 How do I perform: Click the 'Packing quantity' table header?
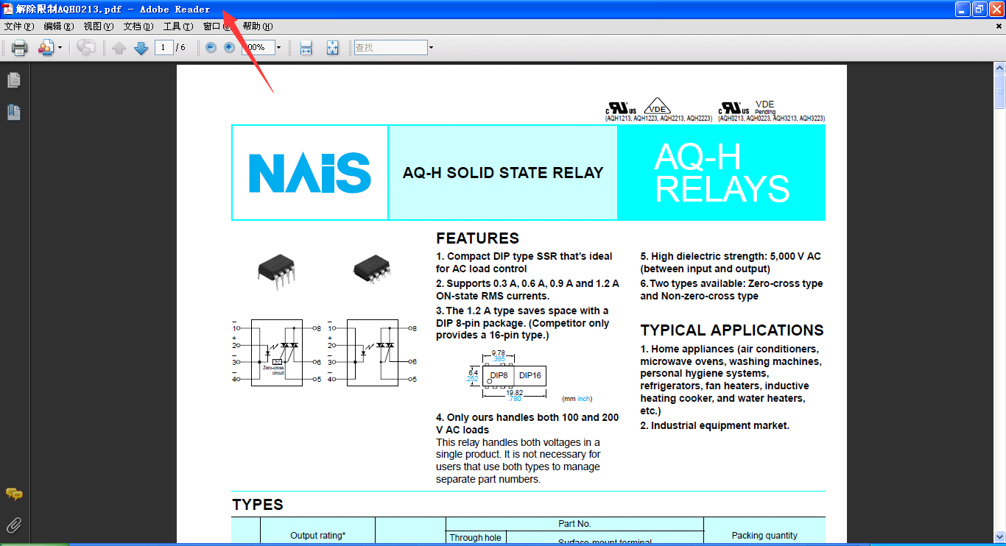(x=764, y=536)
